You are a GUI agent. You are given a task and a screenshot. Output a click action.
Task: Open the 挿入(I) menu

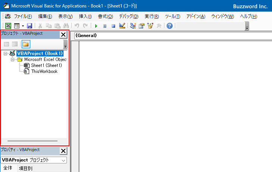85,16
